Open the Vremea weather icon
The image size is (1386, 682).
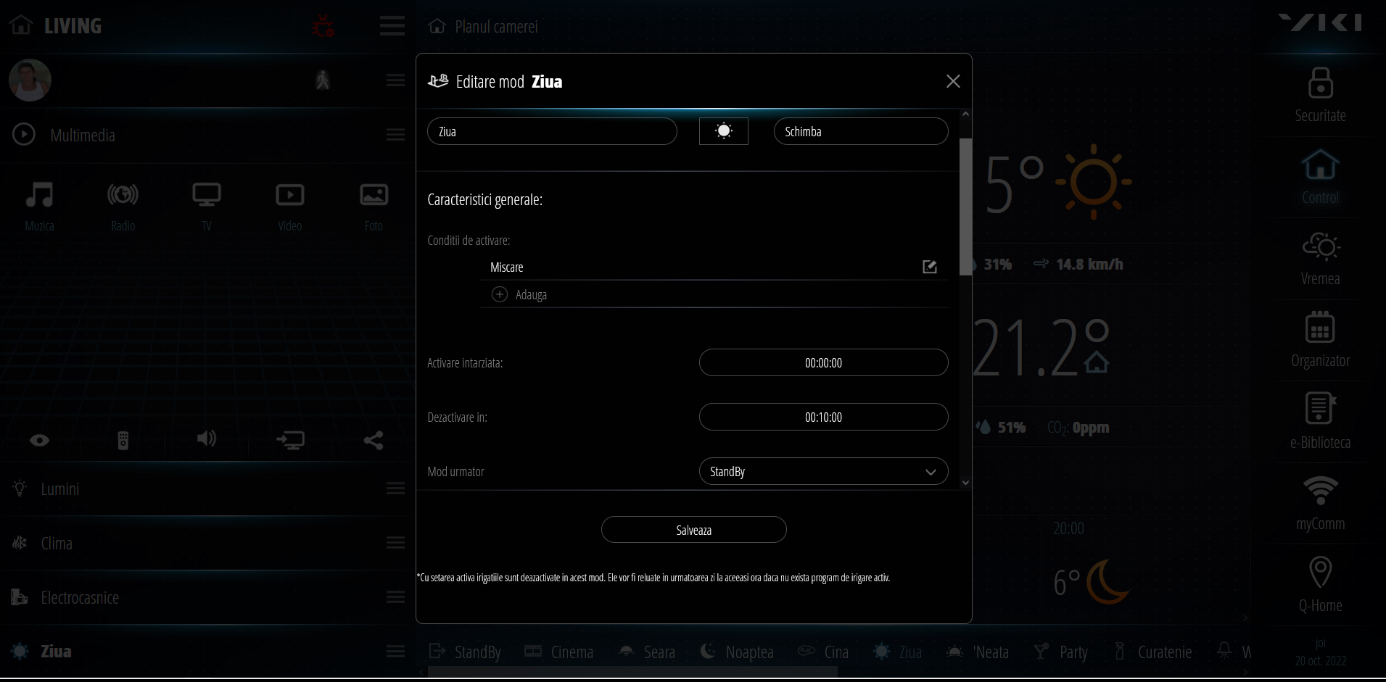coord(1320,247)
